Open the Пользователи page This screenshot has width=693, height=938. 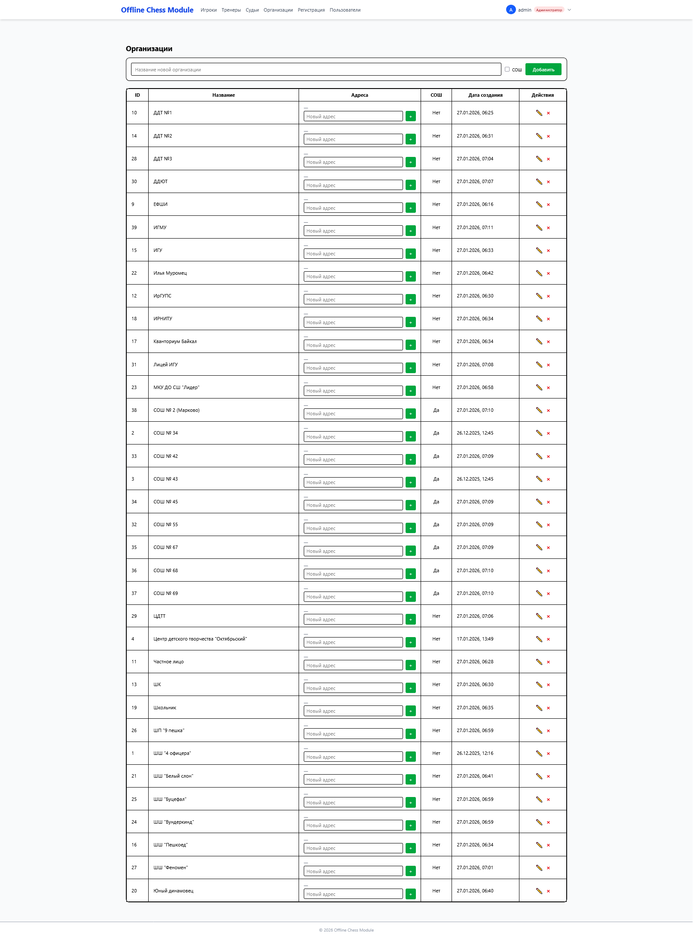pyautogui.click(x=345, y=10)
